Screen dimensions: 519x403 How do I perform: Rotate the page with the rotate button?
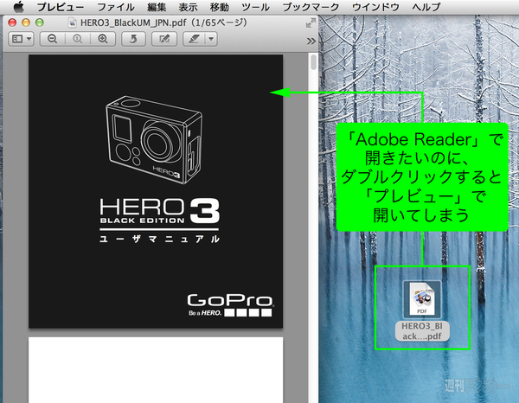(133, 39)
